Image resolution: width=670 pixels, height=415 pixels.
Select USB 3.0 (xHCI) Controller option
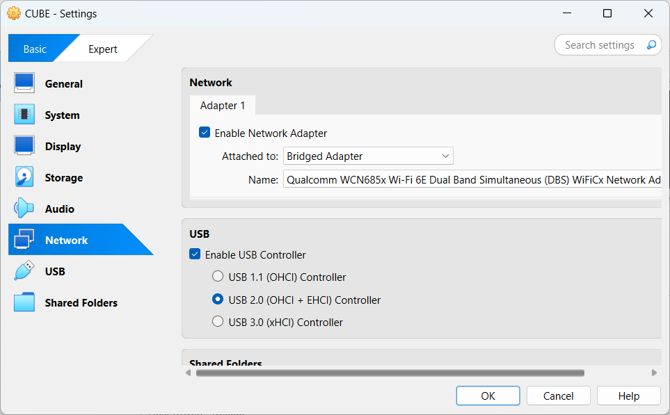click(218, 322)
